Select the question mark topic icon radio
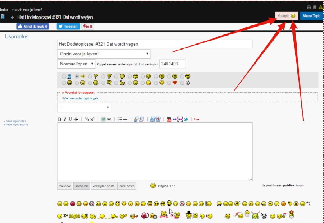 (x=116, y=76)
